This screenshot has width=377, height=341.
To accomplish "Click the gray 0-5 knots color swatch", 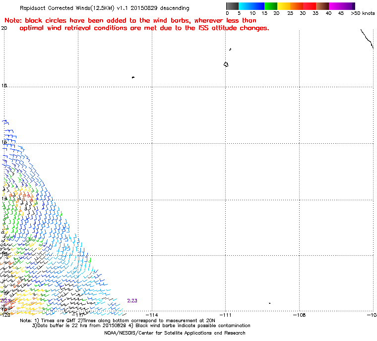I will click(x=232, y=6).
